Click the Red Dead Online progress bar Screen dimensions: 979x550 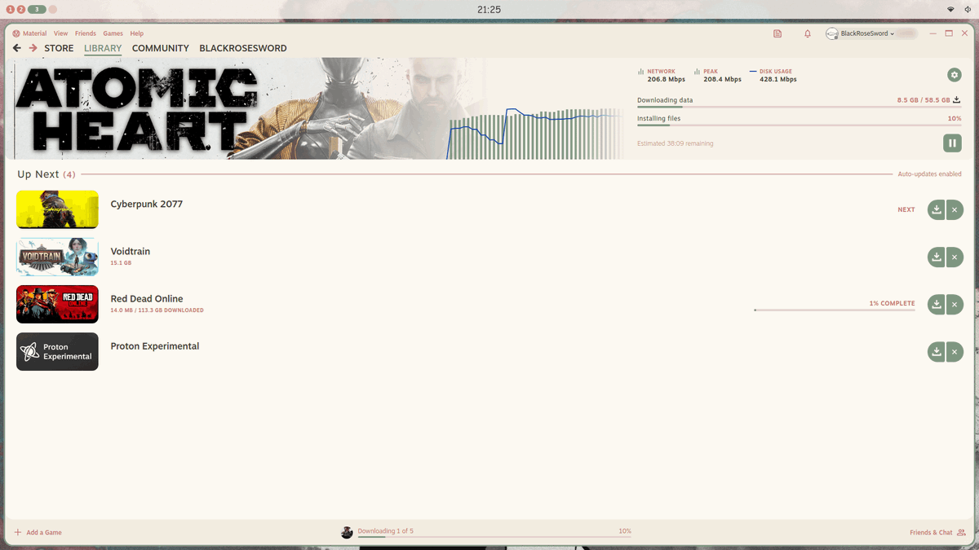(835, 310)
